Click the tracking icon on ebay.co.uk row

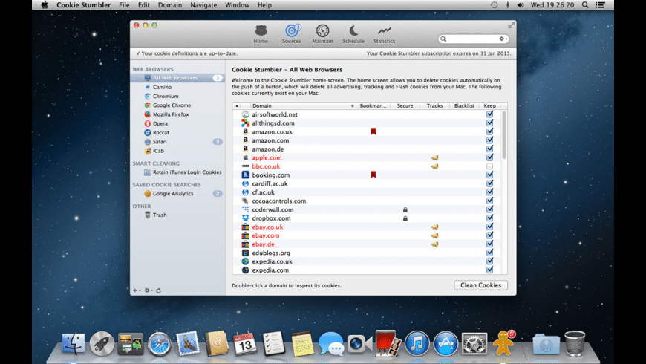[434, 227]
